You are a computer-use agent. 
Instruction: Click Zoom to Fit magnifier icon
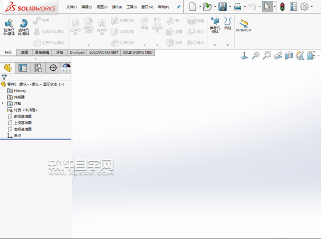point(256,56)
